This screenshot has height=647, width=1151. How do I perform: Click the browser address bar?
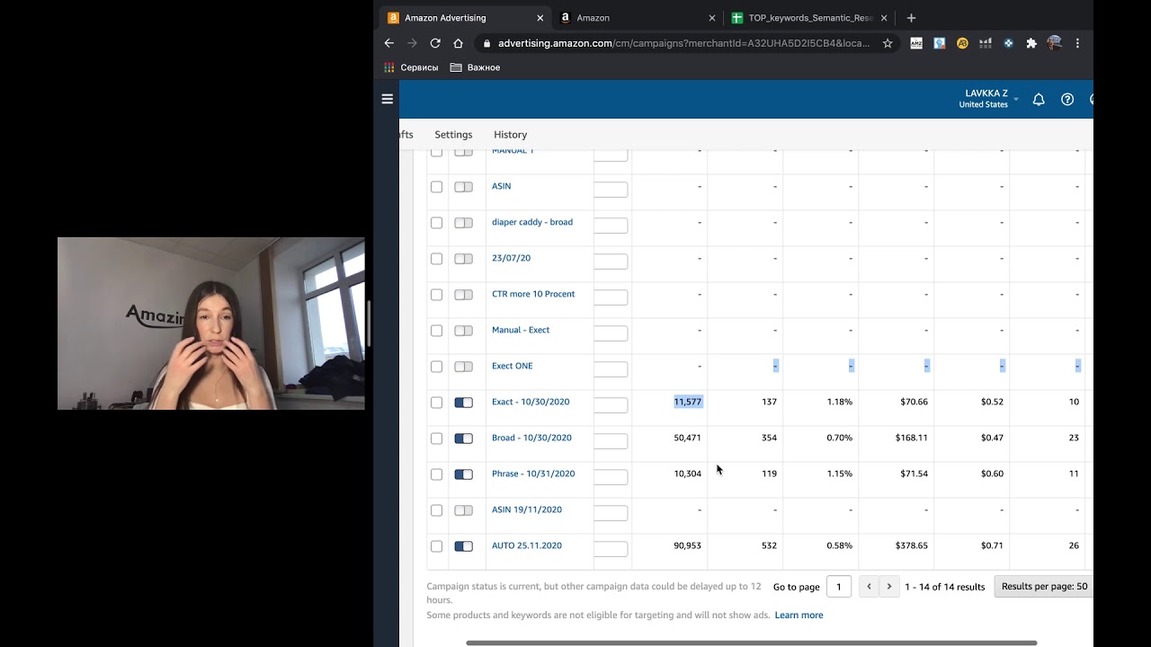[x=683, y=43]
